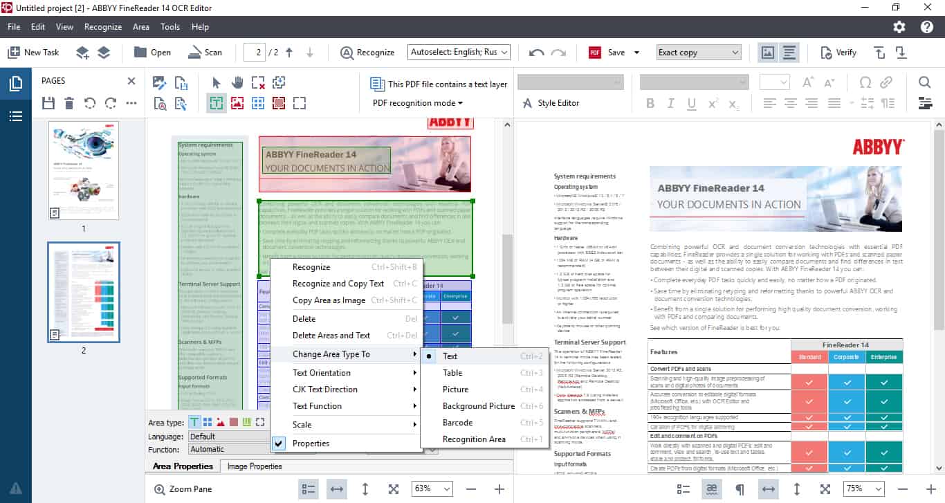Rotate page counterclockwise in PAGES panel
The height and width of the screenshot is (503, 945).
pyautogui.click(x=90, y=103)
